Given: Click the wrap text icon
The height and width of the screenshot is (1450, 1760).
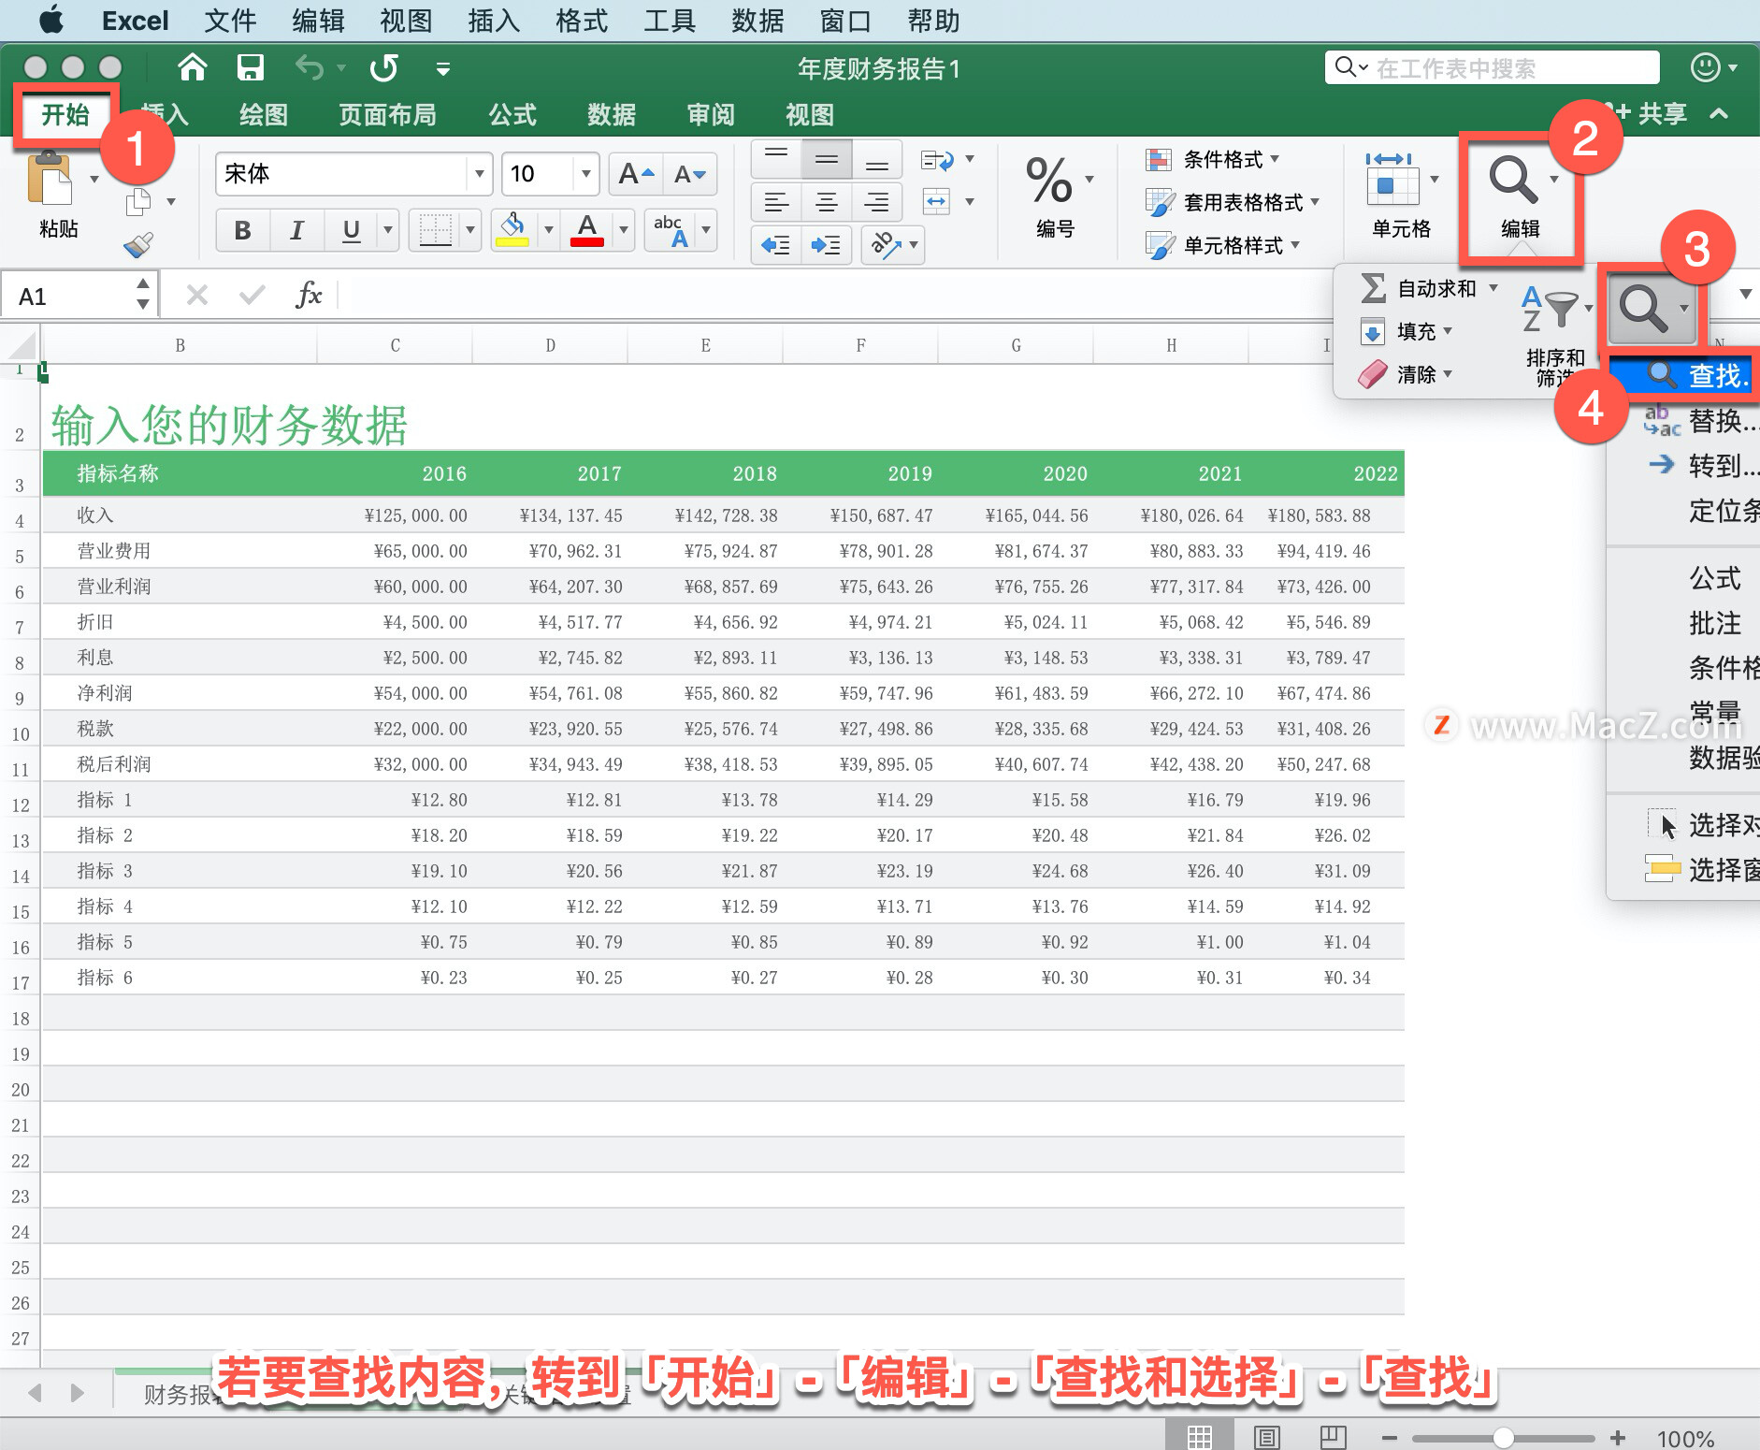Looking at the screenshot, I should pyautogui.click(x=937, y=160).
